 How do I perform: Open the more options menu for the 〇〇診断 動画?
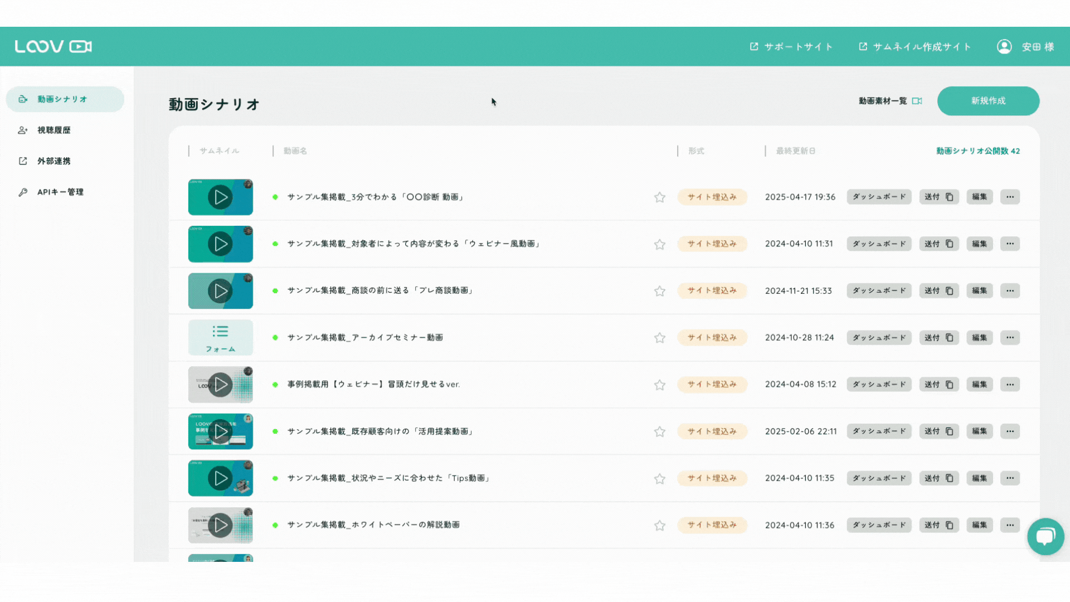tap(1009, 197)
